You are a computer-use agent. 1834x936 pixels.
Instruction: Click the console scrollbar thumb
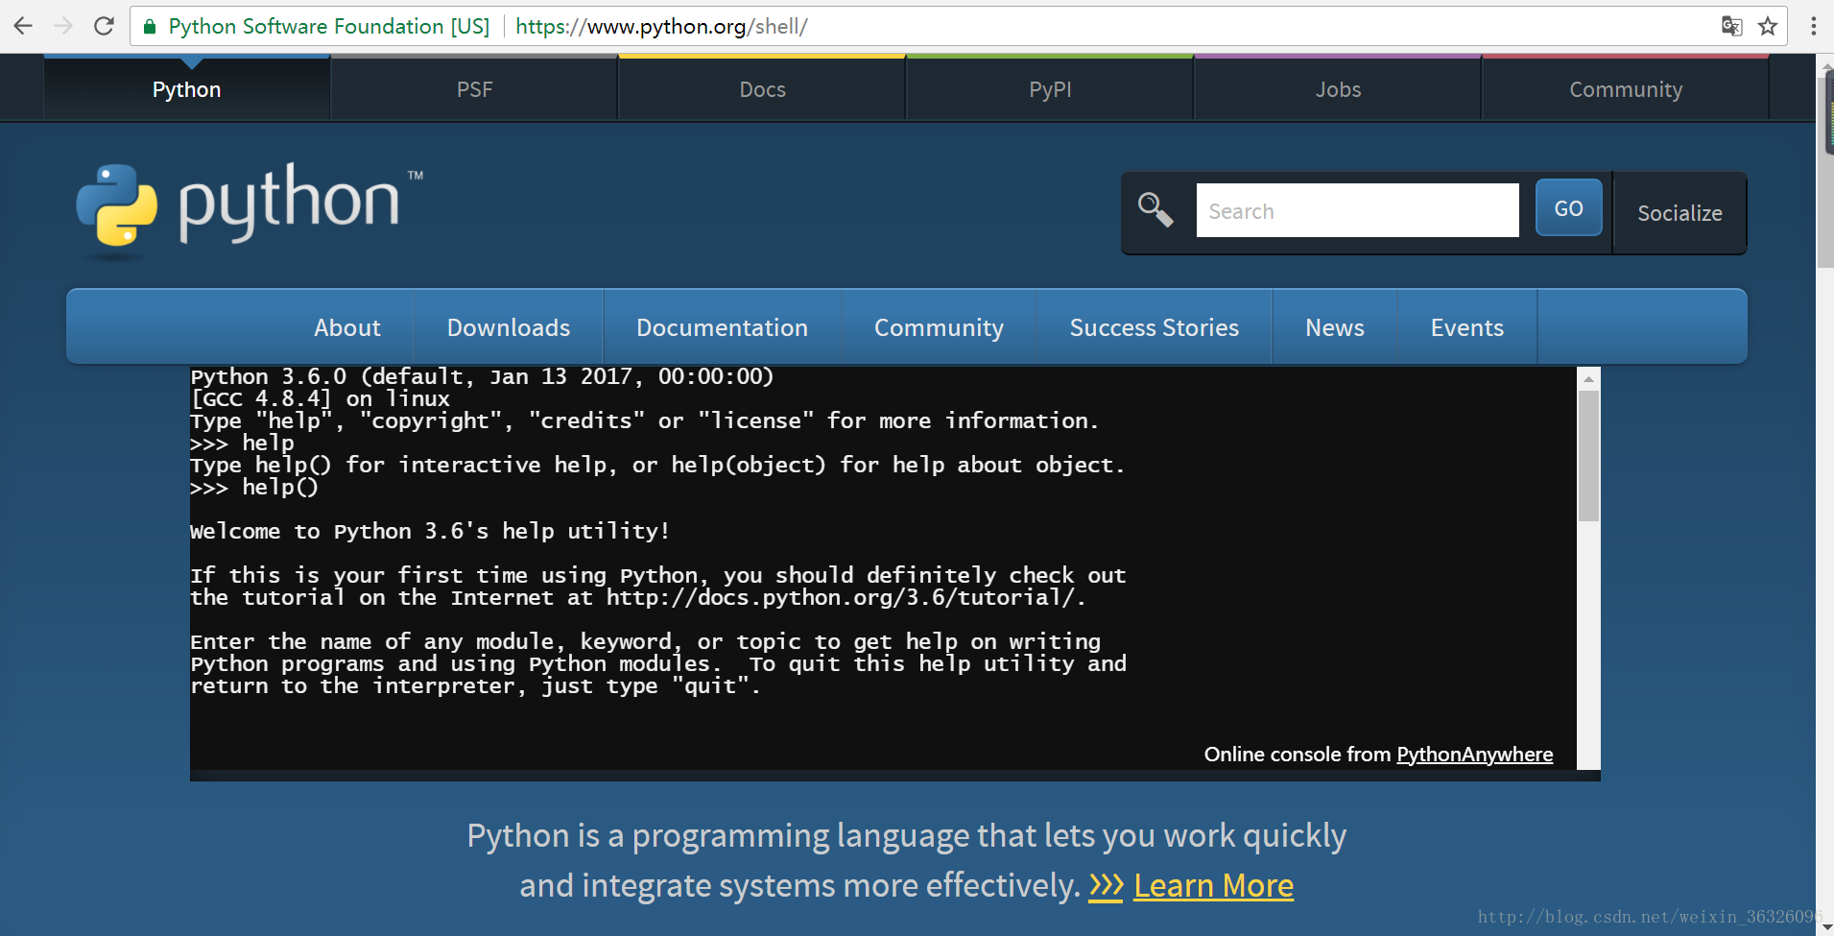pos(1588,456)
